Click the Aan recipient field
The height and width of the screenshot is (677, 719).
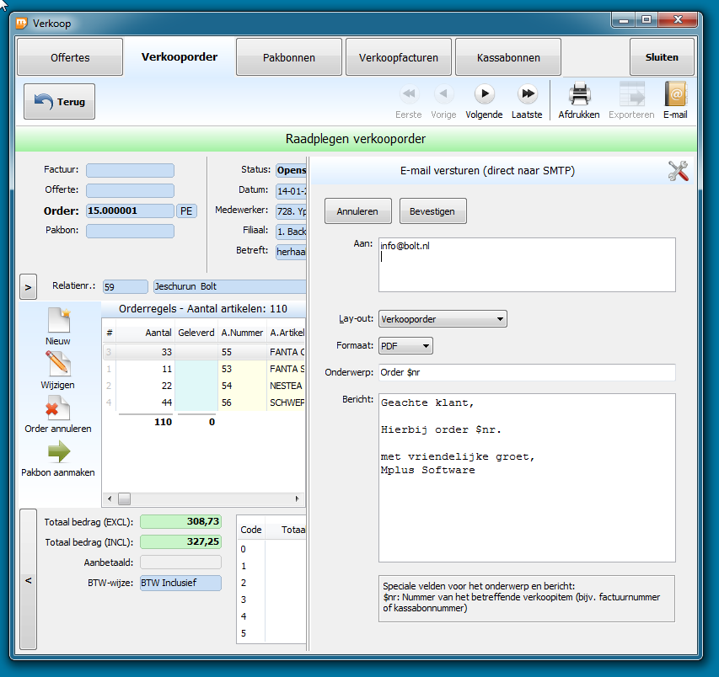[527, 264]
